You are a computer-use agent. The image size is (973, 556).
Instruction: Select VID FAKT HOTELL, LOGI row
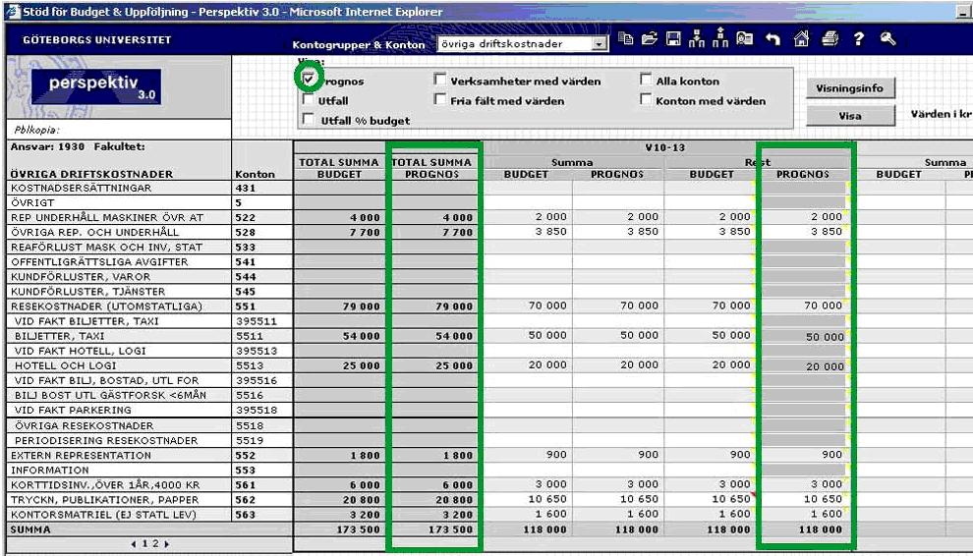(x=81, y=351)
